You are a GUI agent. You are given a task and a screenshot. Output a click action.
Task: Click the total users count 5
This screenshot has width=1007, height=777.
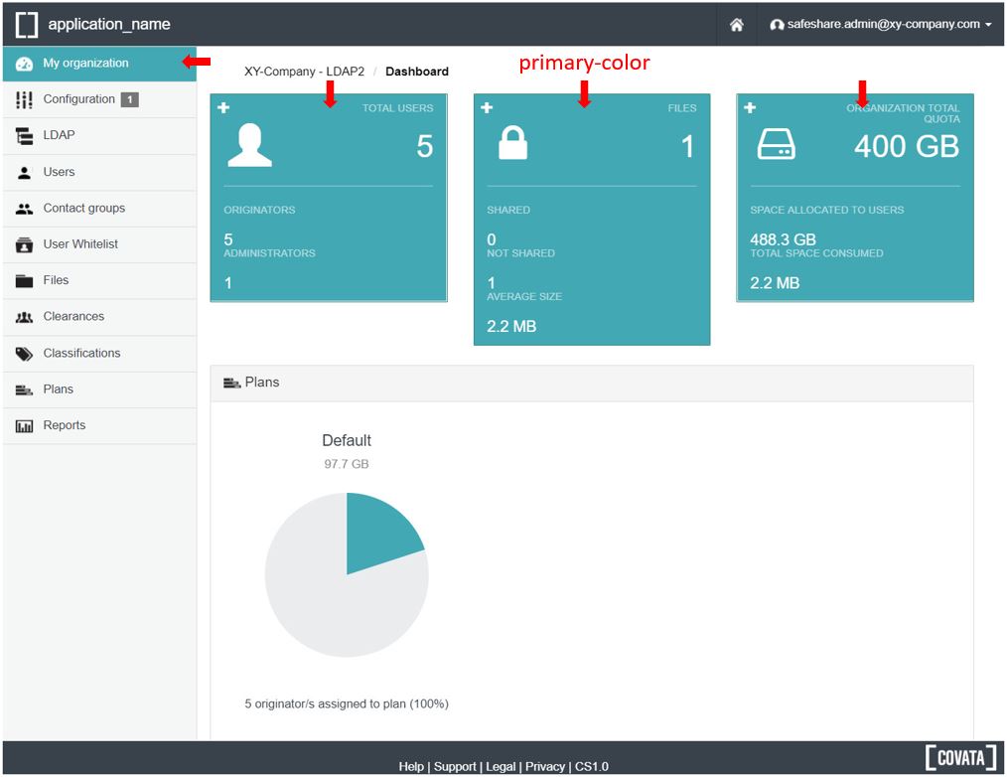click(x=424, y=146)
